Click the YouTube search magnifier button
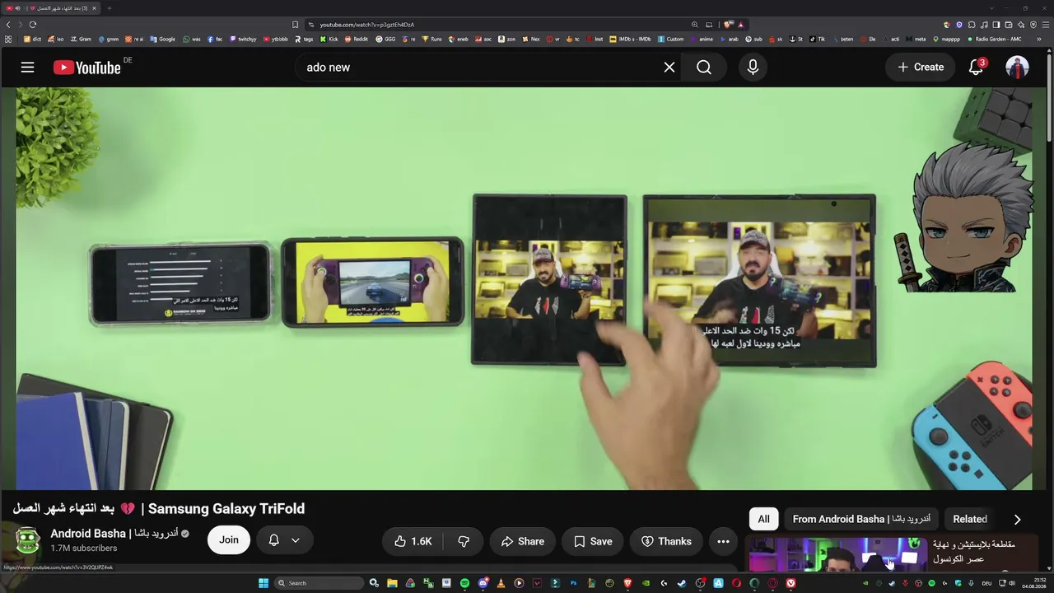Screen dimensions: 1054x593 [x=704, y=68]
